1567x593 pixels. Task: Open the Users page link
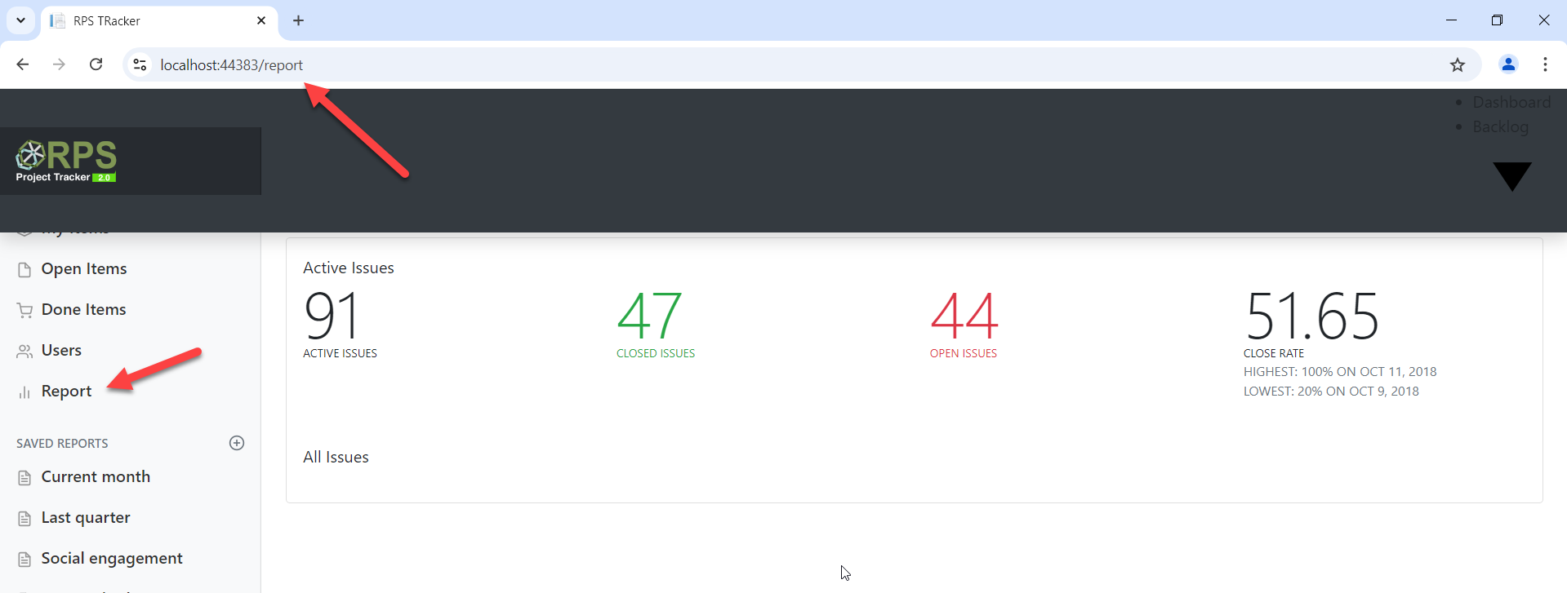tap(61, 350)
